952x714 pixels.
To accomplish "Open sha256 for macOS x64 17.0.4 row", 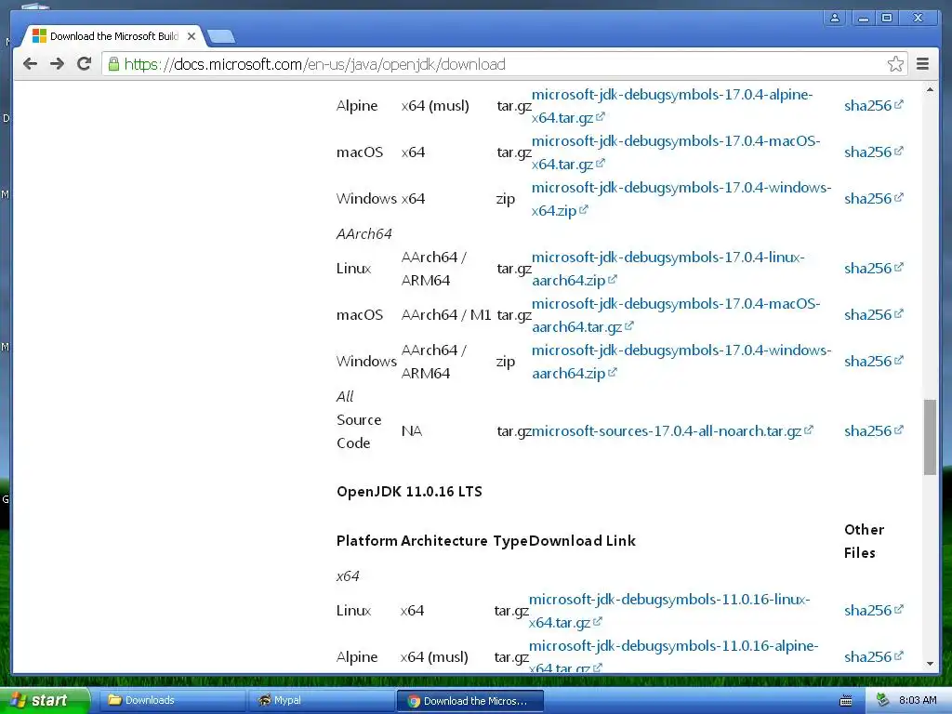I will pyautogui.click(x=874, y=152).
